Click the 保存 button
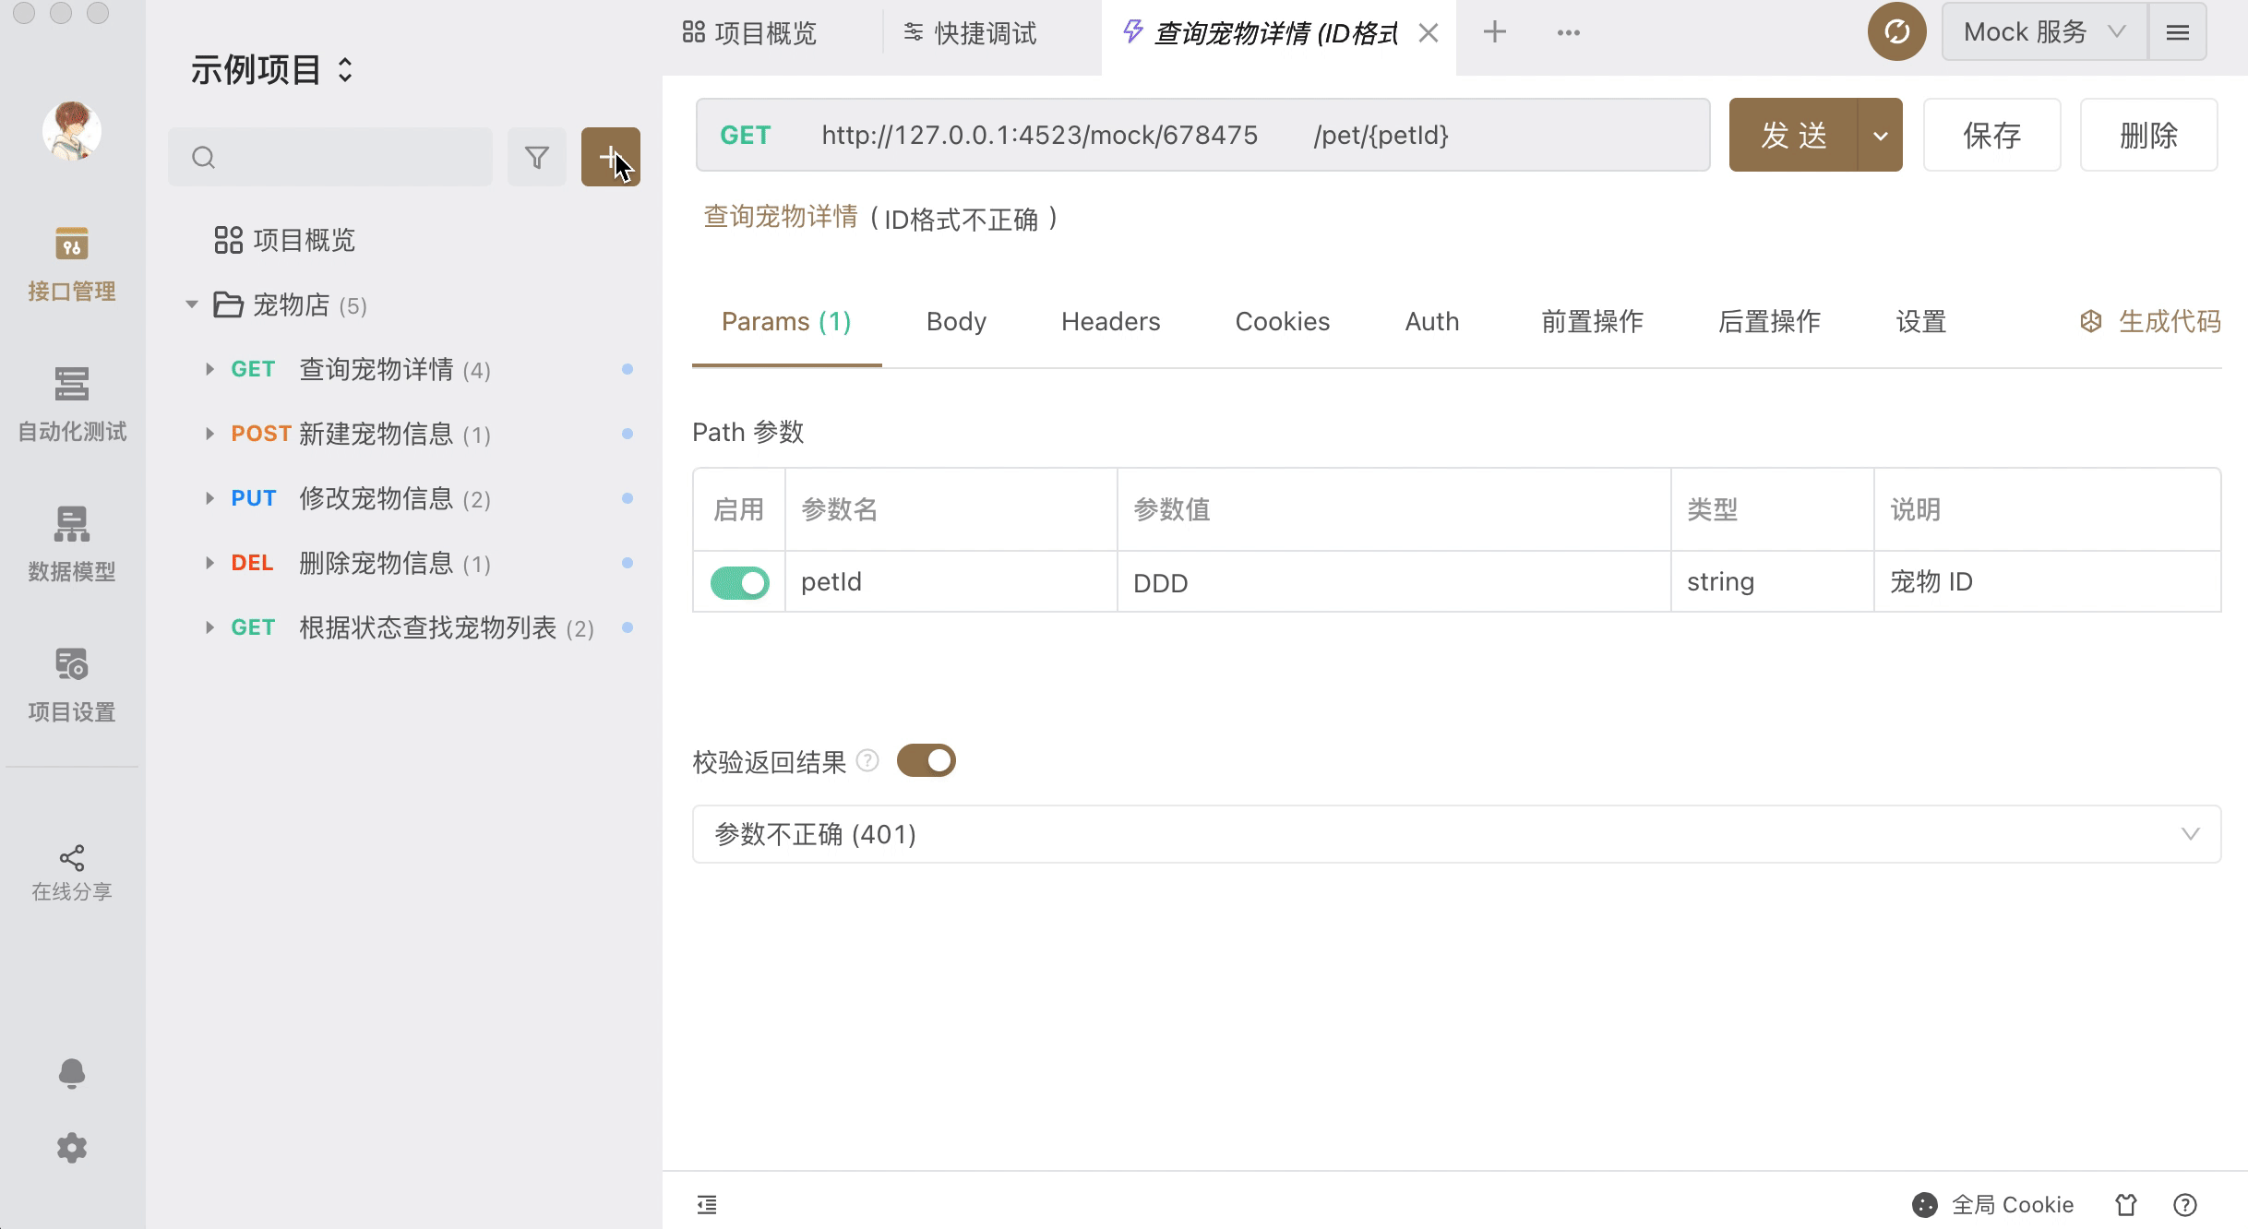The width and height of the screenshot is (2248, 1229). pyautogui.click(x=1991, y=136)
